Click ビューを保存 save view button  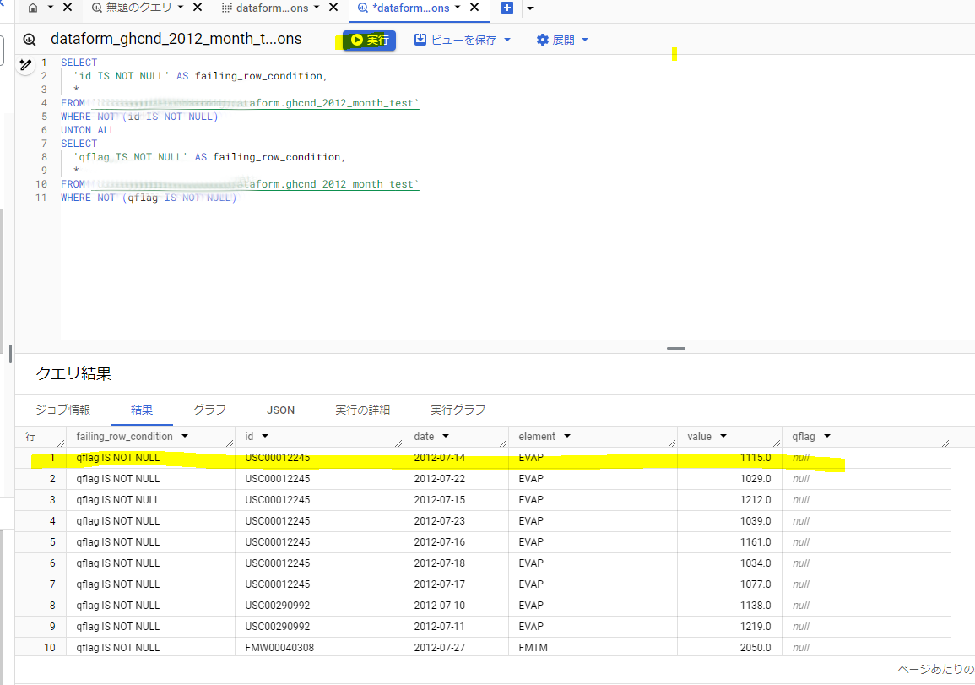point(456,40)
